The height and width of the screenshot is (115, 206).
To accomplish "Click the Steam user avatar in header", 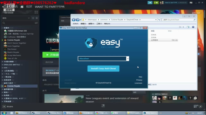I will point(162,3).
